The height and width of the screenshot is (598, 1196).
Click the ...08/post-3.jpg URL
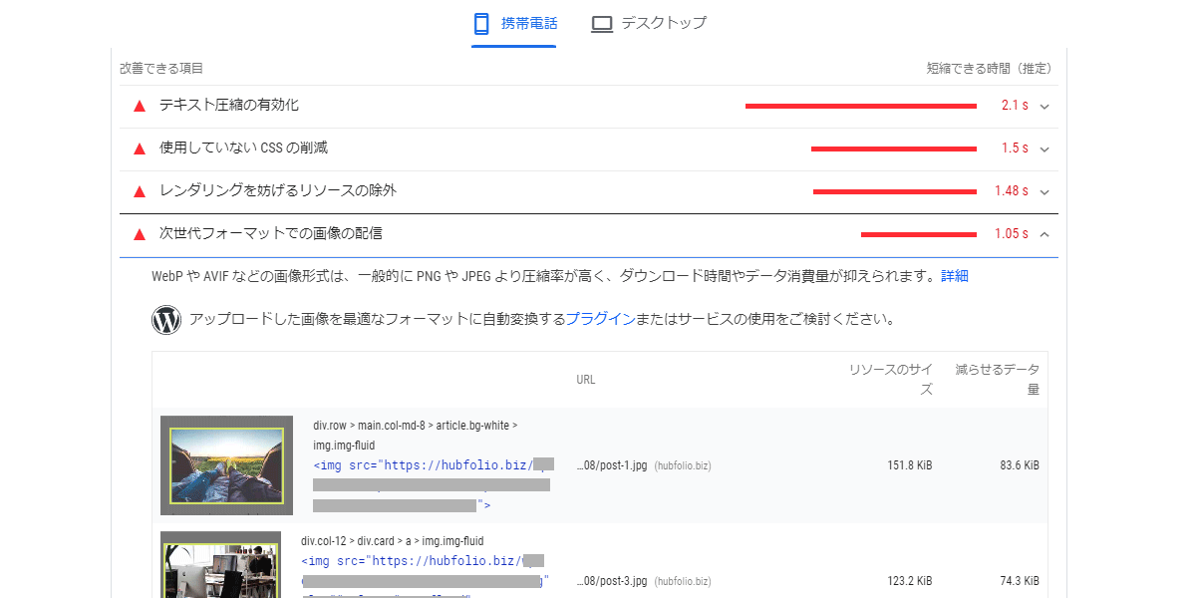pos(612,581)
